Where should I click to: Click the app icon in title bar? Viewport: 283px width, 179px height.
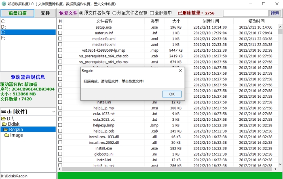(4, 4)
